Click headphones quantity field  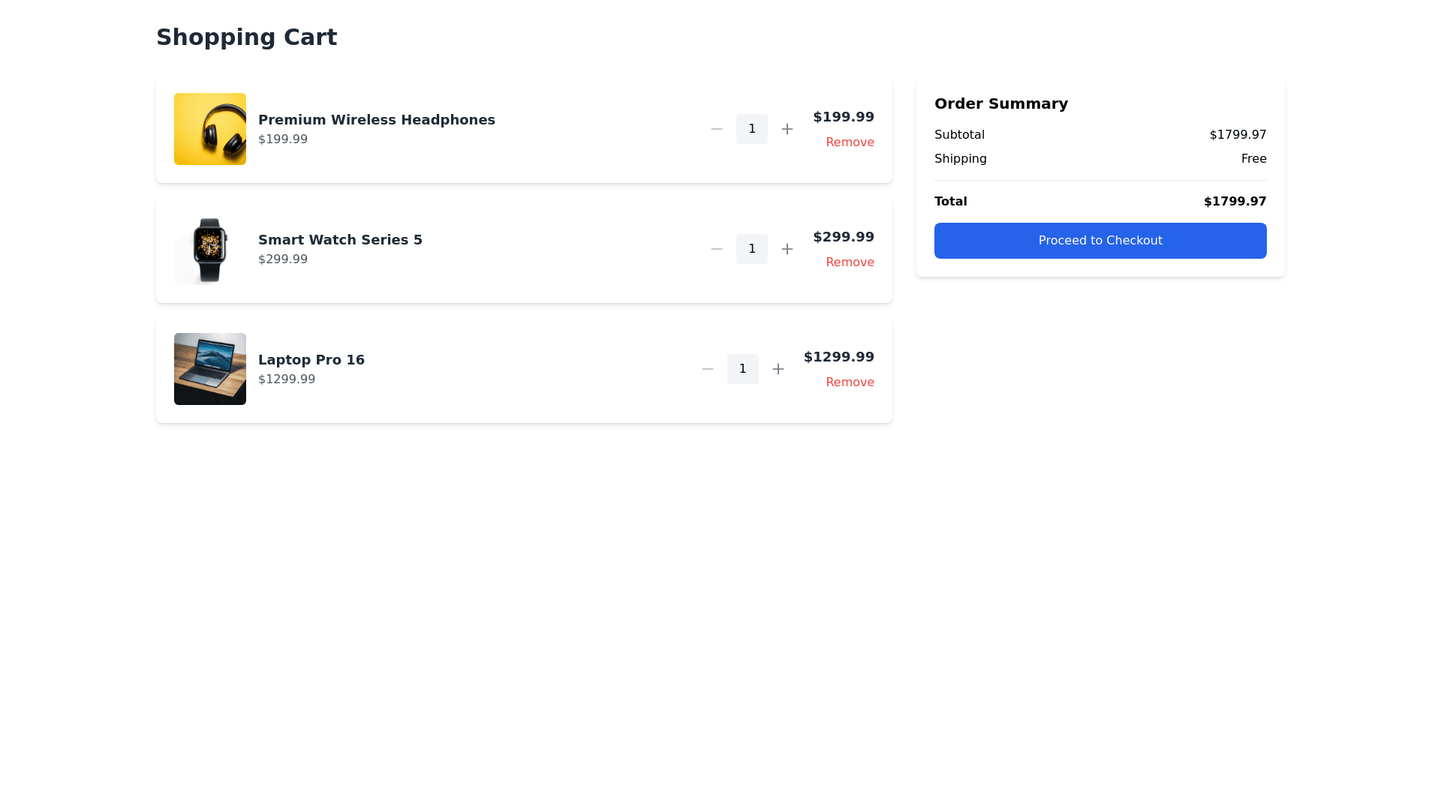click(x=751, y=129)
